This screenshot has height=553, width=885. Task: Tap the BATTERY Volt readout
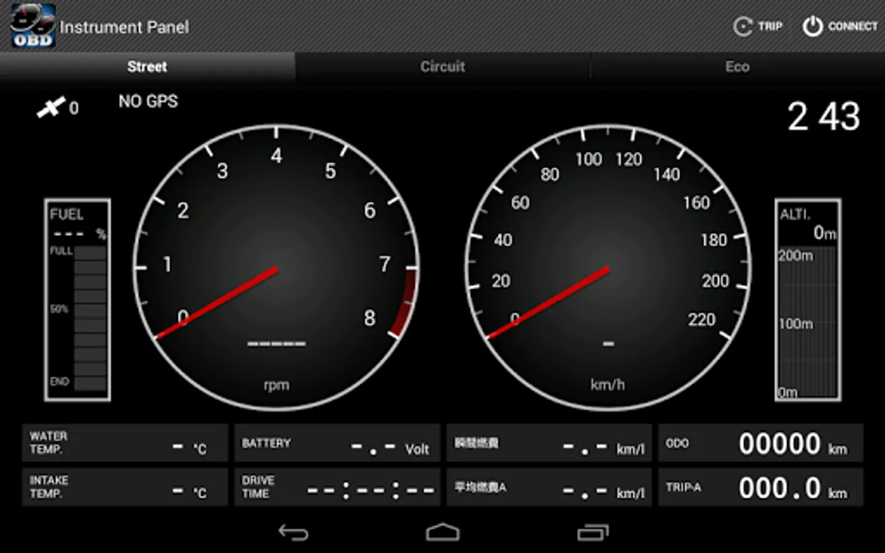(337, 442)
